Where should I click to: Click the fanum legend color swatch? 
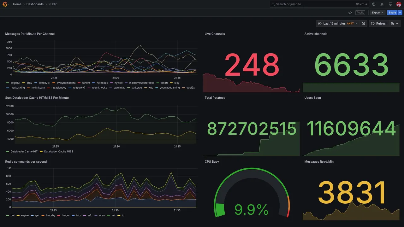79,83
